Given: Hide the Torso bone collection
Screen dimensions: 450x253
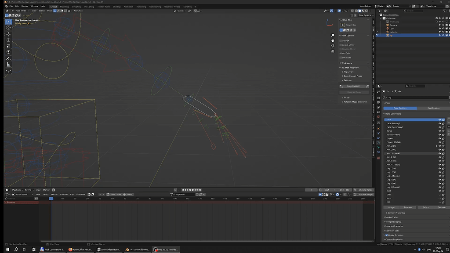Looking at the screenshot, I should [439, 131].
